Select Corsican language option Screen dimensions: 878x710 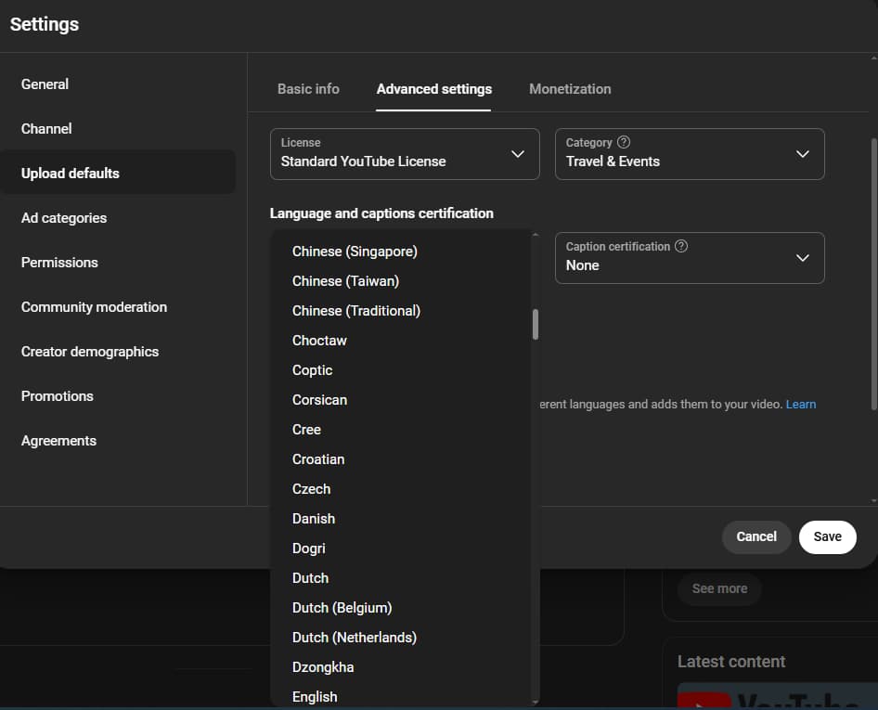[401, 400]
